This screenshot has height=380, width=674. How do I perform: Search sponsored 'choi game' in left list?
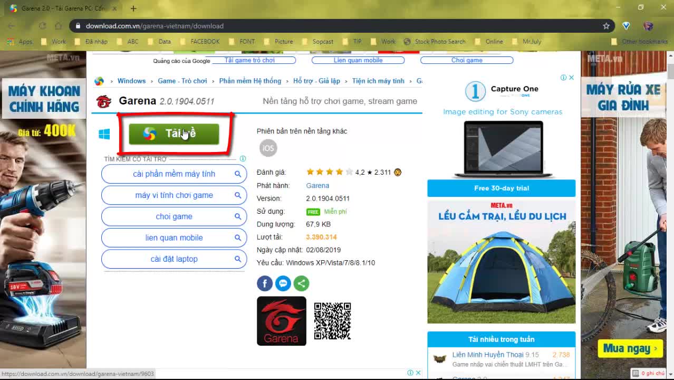pos(174,216)
